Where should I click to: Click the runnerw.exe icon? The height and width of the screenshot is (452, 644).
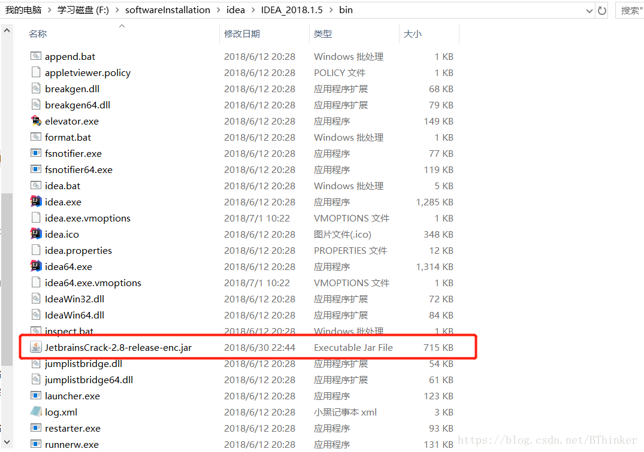coord(36,444)
